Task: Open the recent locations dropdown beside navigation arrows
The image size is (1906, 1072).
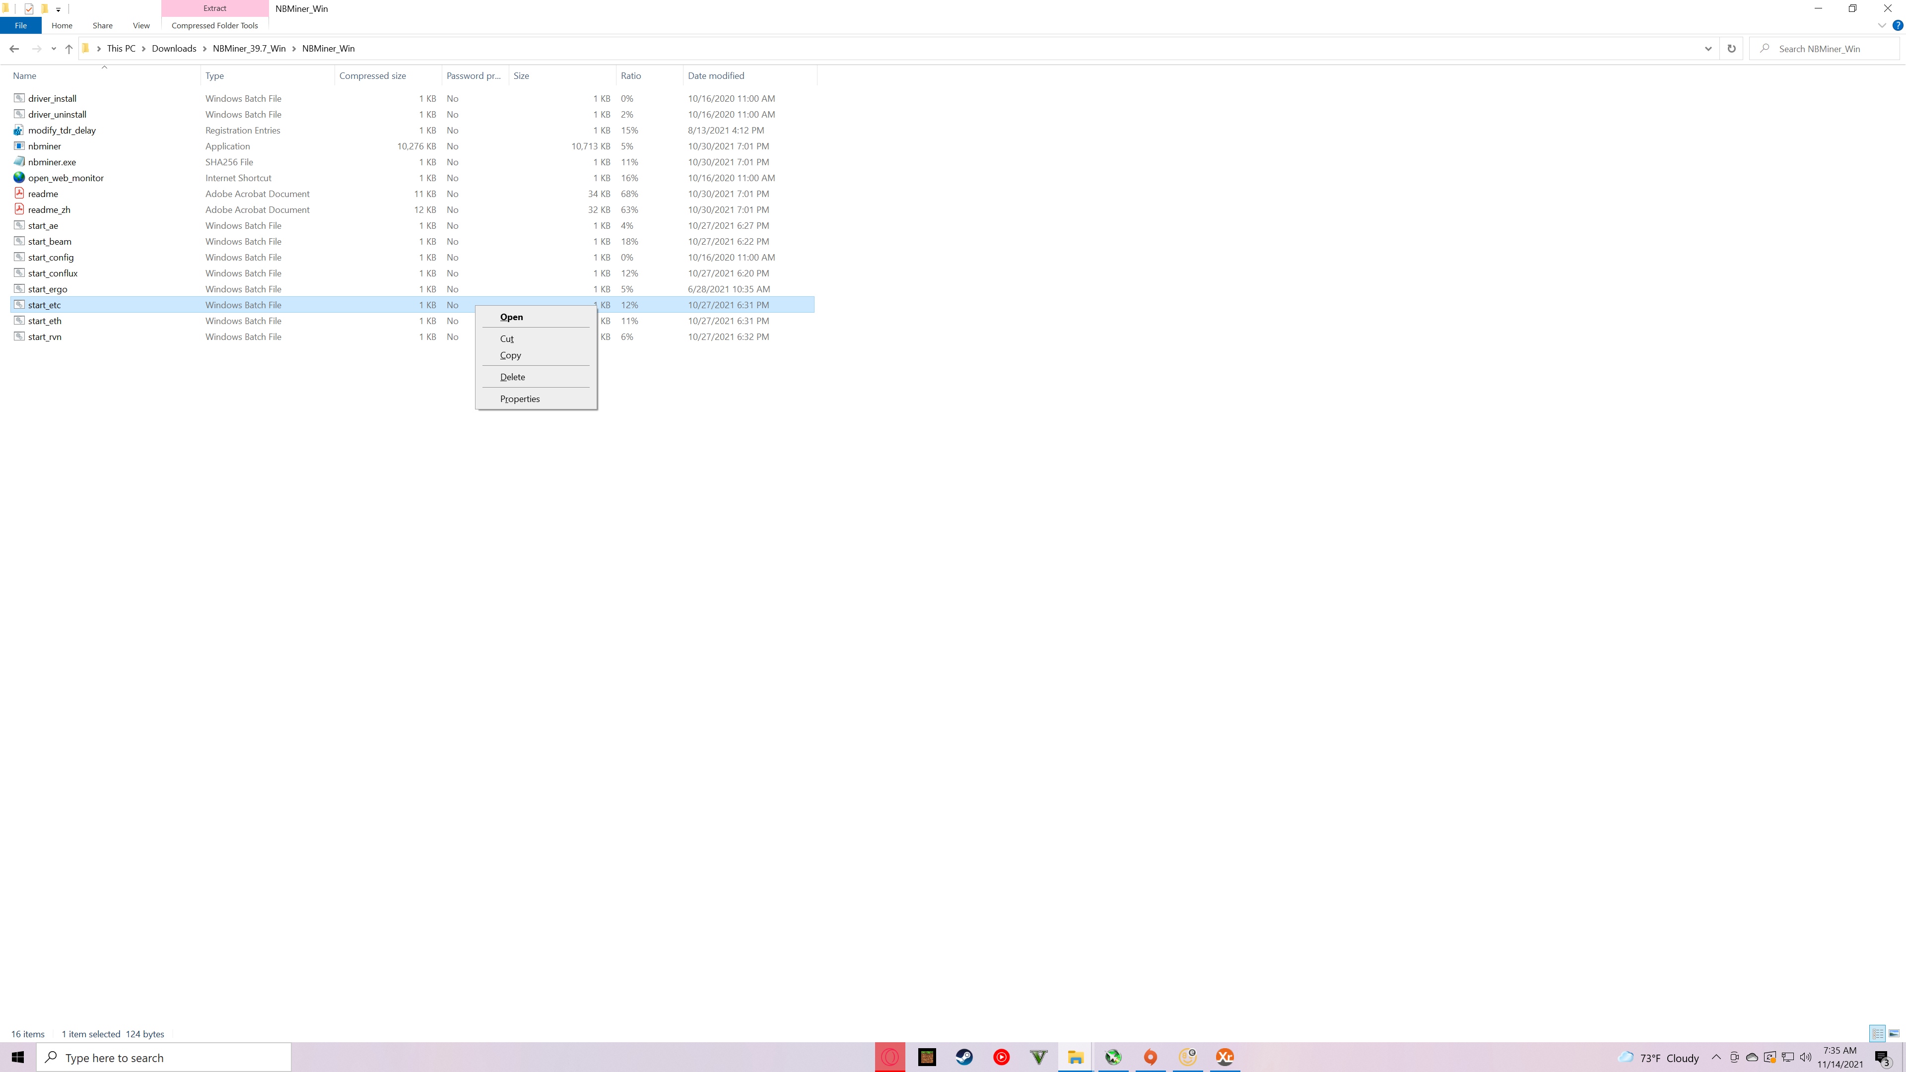Action: click(x=53, y=48)
